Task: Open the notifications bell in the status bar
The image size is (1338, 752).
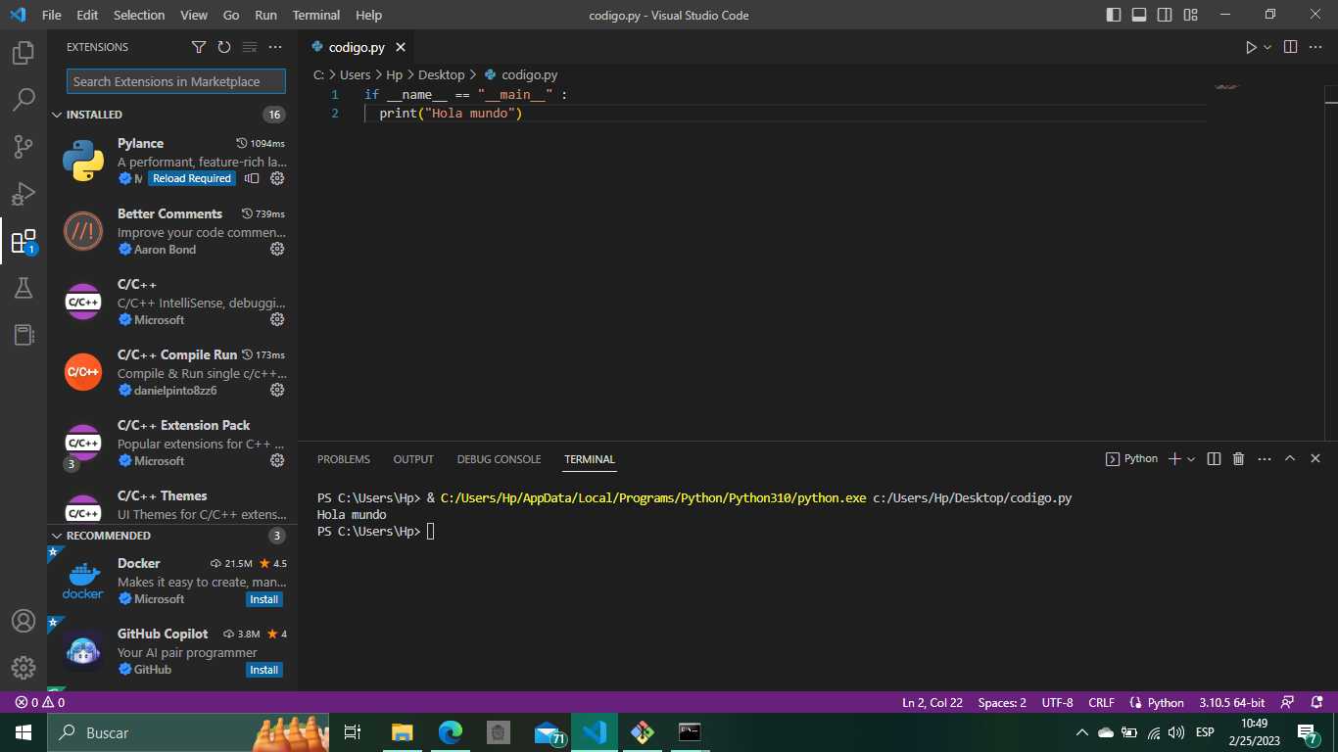Action: [1315, 702]
